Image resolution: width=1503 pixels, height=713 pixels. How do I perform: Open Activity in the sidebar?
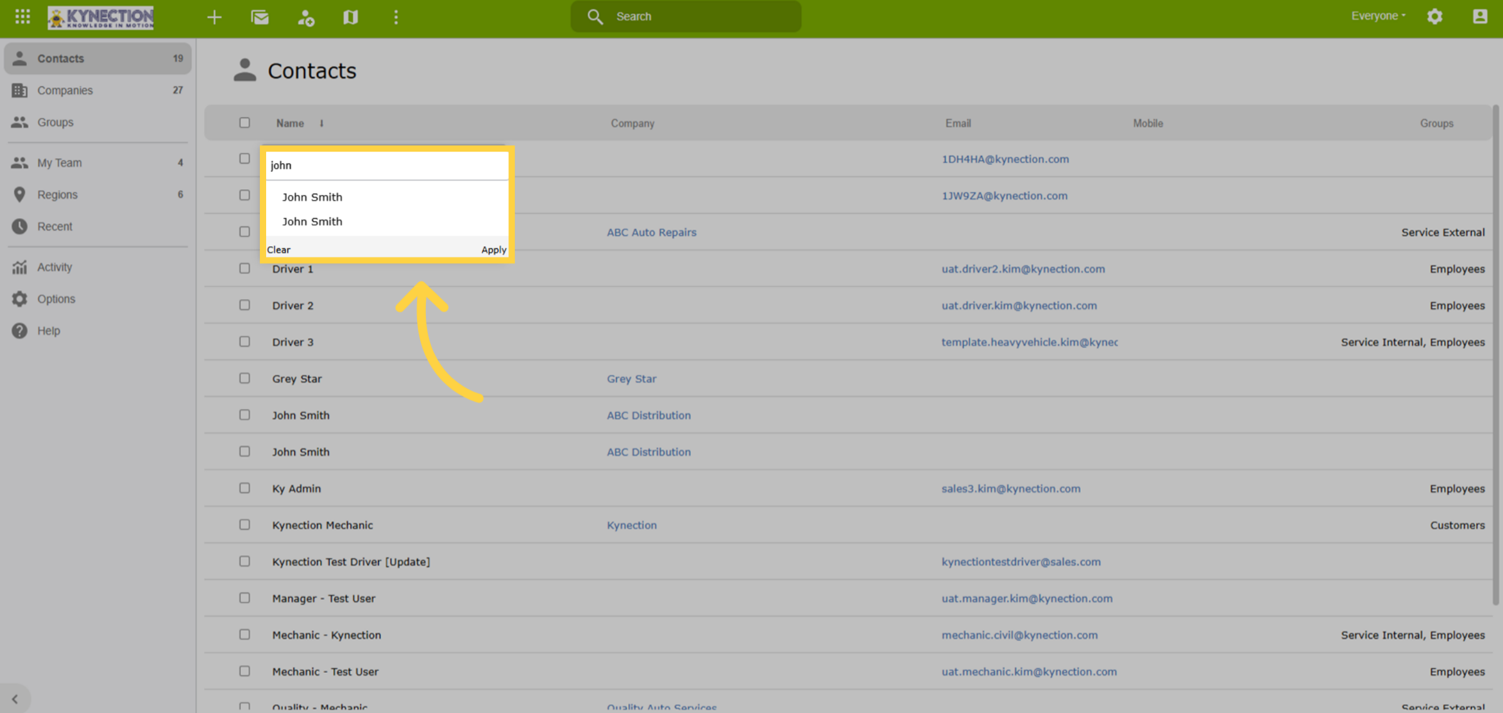coord(98,267)
